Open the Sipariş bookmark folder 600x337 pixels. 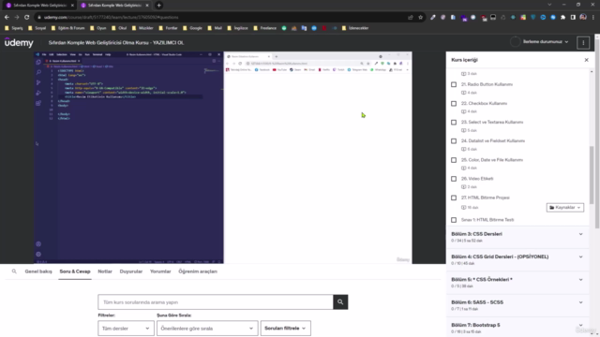[14, 28]
